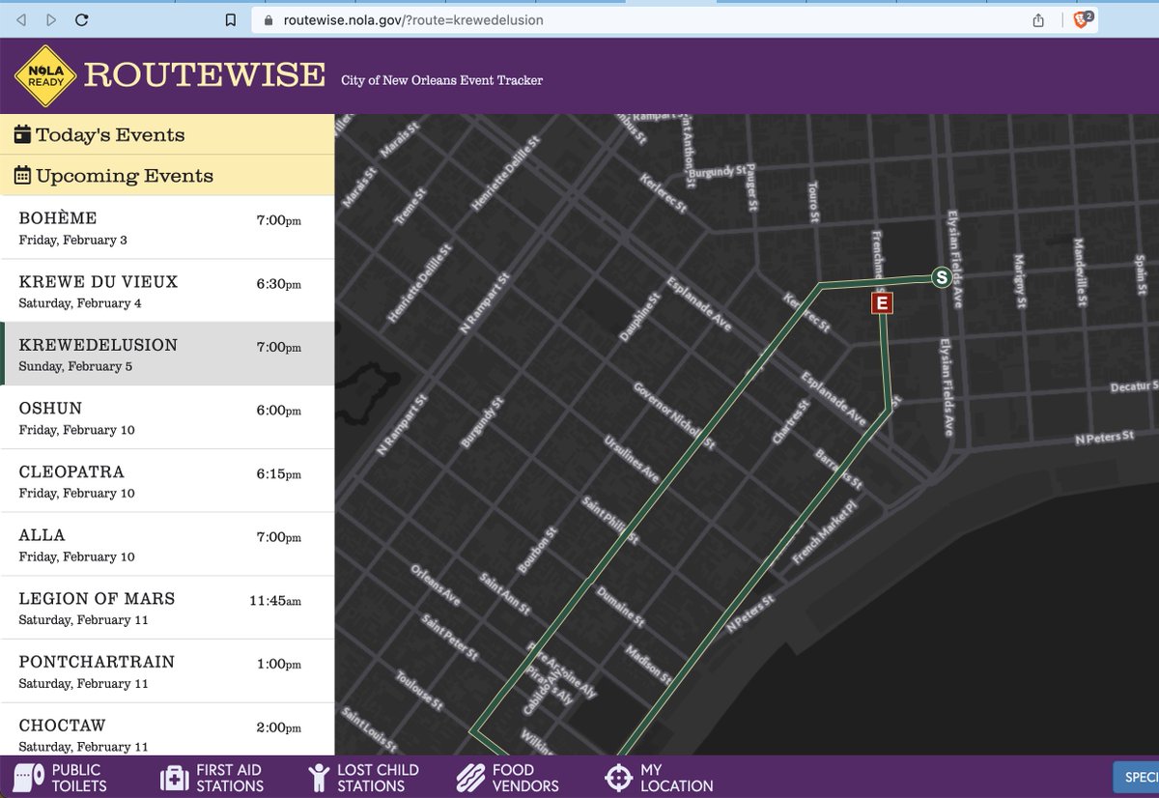Click the green S start marker

941,277
